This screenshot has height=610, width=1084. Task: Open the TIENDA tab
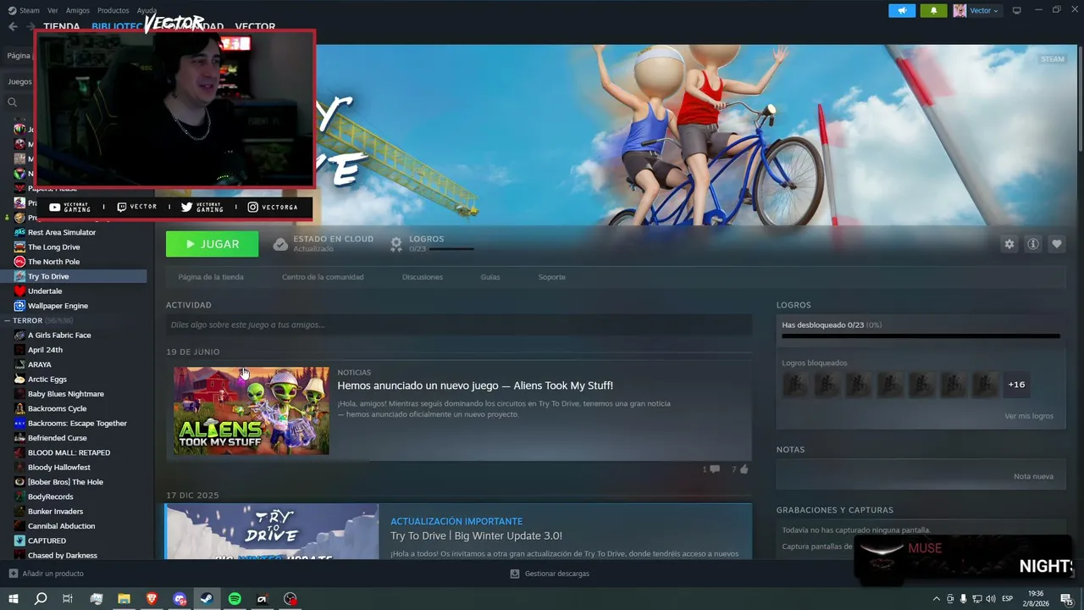[62, 26]
